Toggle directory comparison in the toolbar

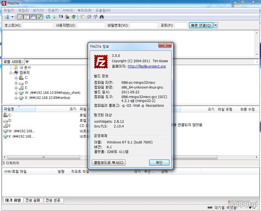[x=89, y=17]
